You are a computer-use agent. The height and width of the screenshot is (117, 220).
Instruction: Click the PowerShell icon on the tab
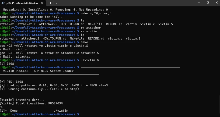(3, 3)
